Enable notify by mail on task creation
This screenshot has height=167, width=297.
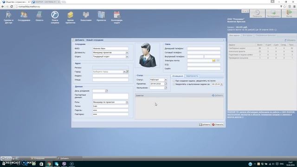[x=174, y=81]
